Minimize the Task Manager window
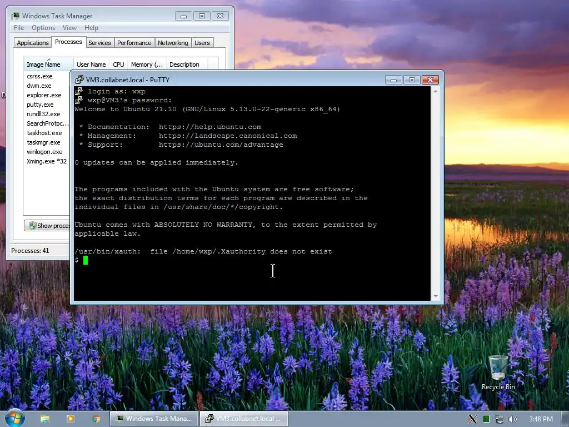The image size is (569, 427). (183, 16)
